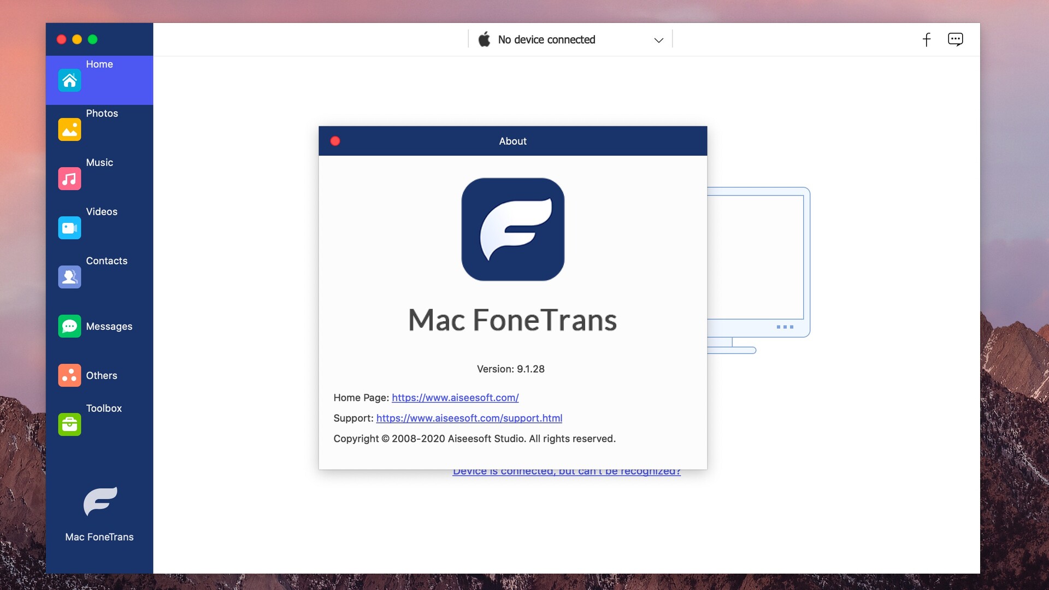Viewport: 1049px width, 590px height.
Task: Open the Toolbox sidebar icon
Action: [x=69, y=424]
